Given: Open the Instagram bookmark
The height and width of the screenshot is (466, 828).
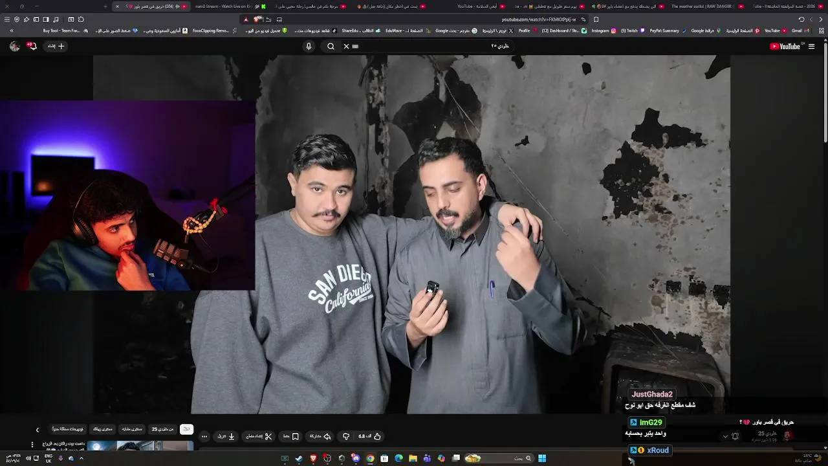Looking at the screenshot, I should [x=604, y=30].
